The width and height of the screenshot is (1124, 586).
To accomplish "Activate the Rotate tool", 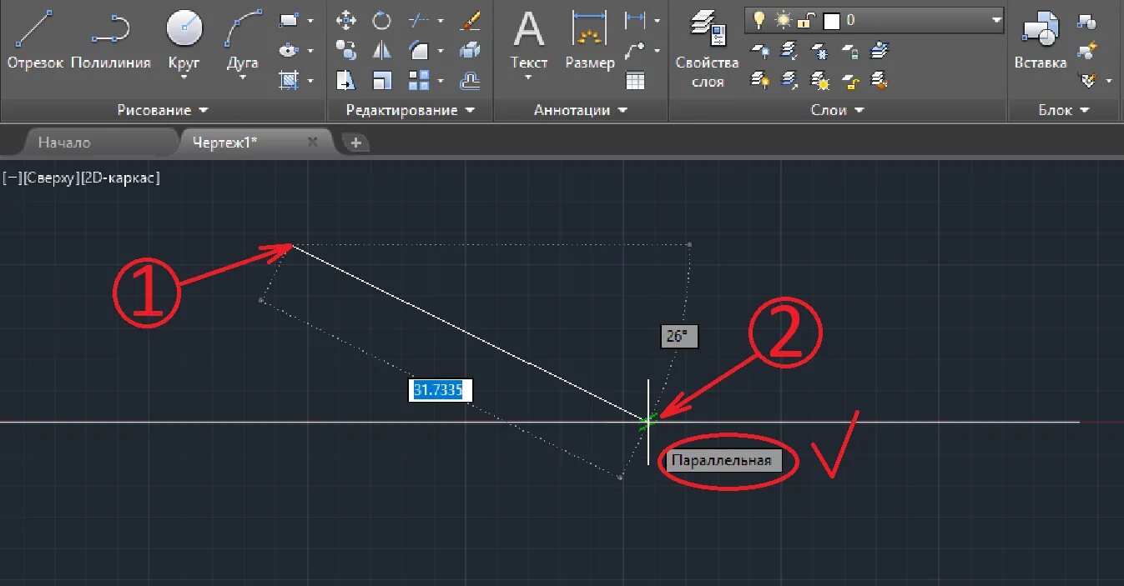I will pos(382,21).
